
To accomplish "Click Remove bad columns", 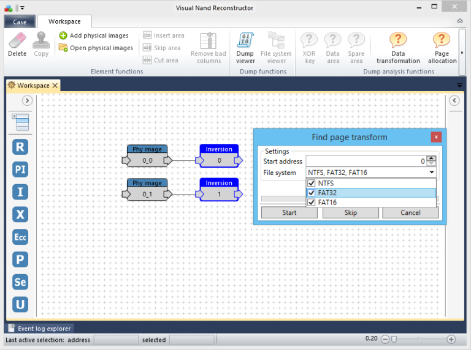I will [209, 48].
